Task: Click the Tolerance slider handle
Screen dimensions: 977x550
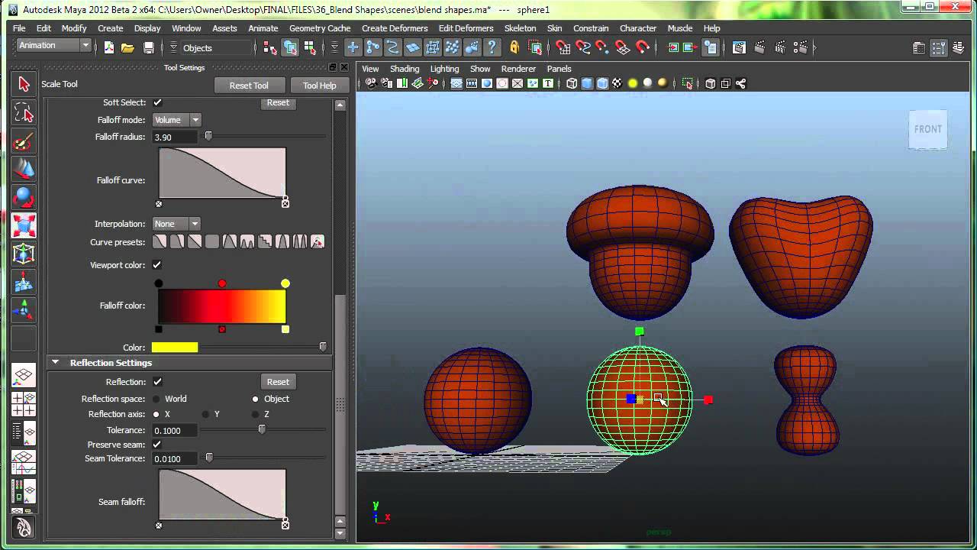Action: [x=262, y=429]
